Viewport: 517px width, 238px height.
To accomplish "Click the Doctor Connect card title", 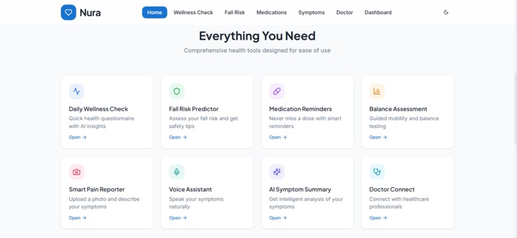I will click(x=392, y=189).
